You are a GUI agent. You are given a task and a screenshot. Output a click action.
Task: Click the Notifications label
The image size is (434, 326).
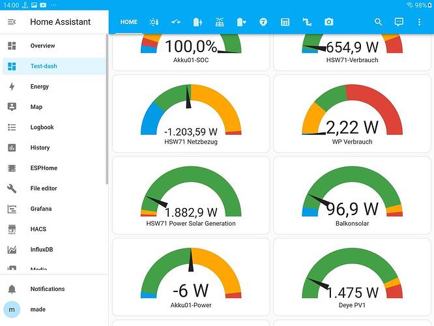(x=48, y=289)
